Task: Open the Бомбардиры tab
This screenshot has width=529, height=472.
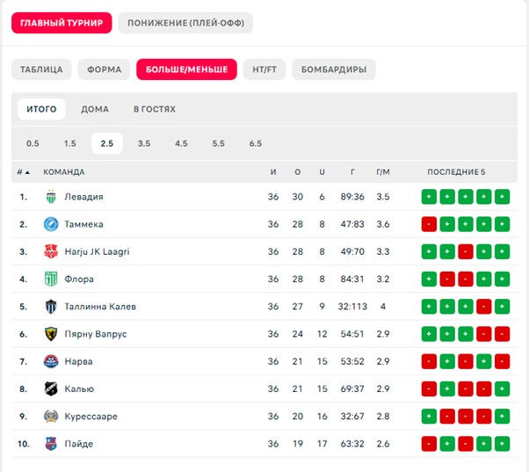Action: pos(334,69)
